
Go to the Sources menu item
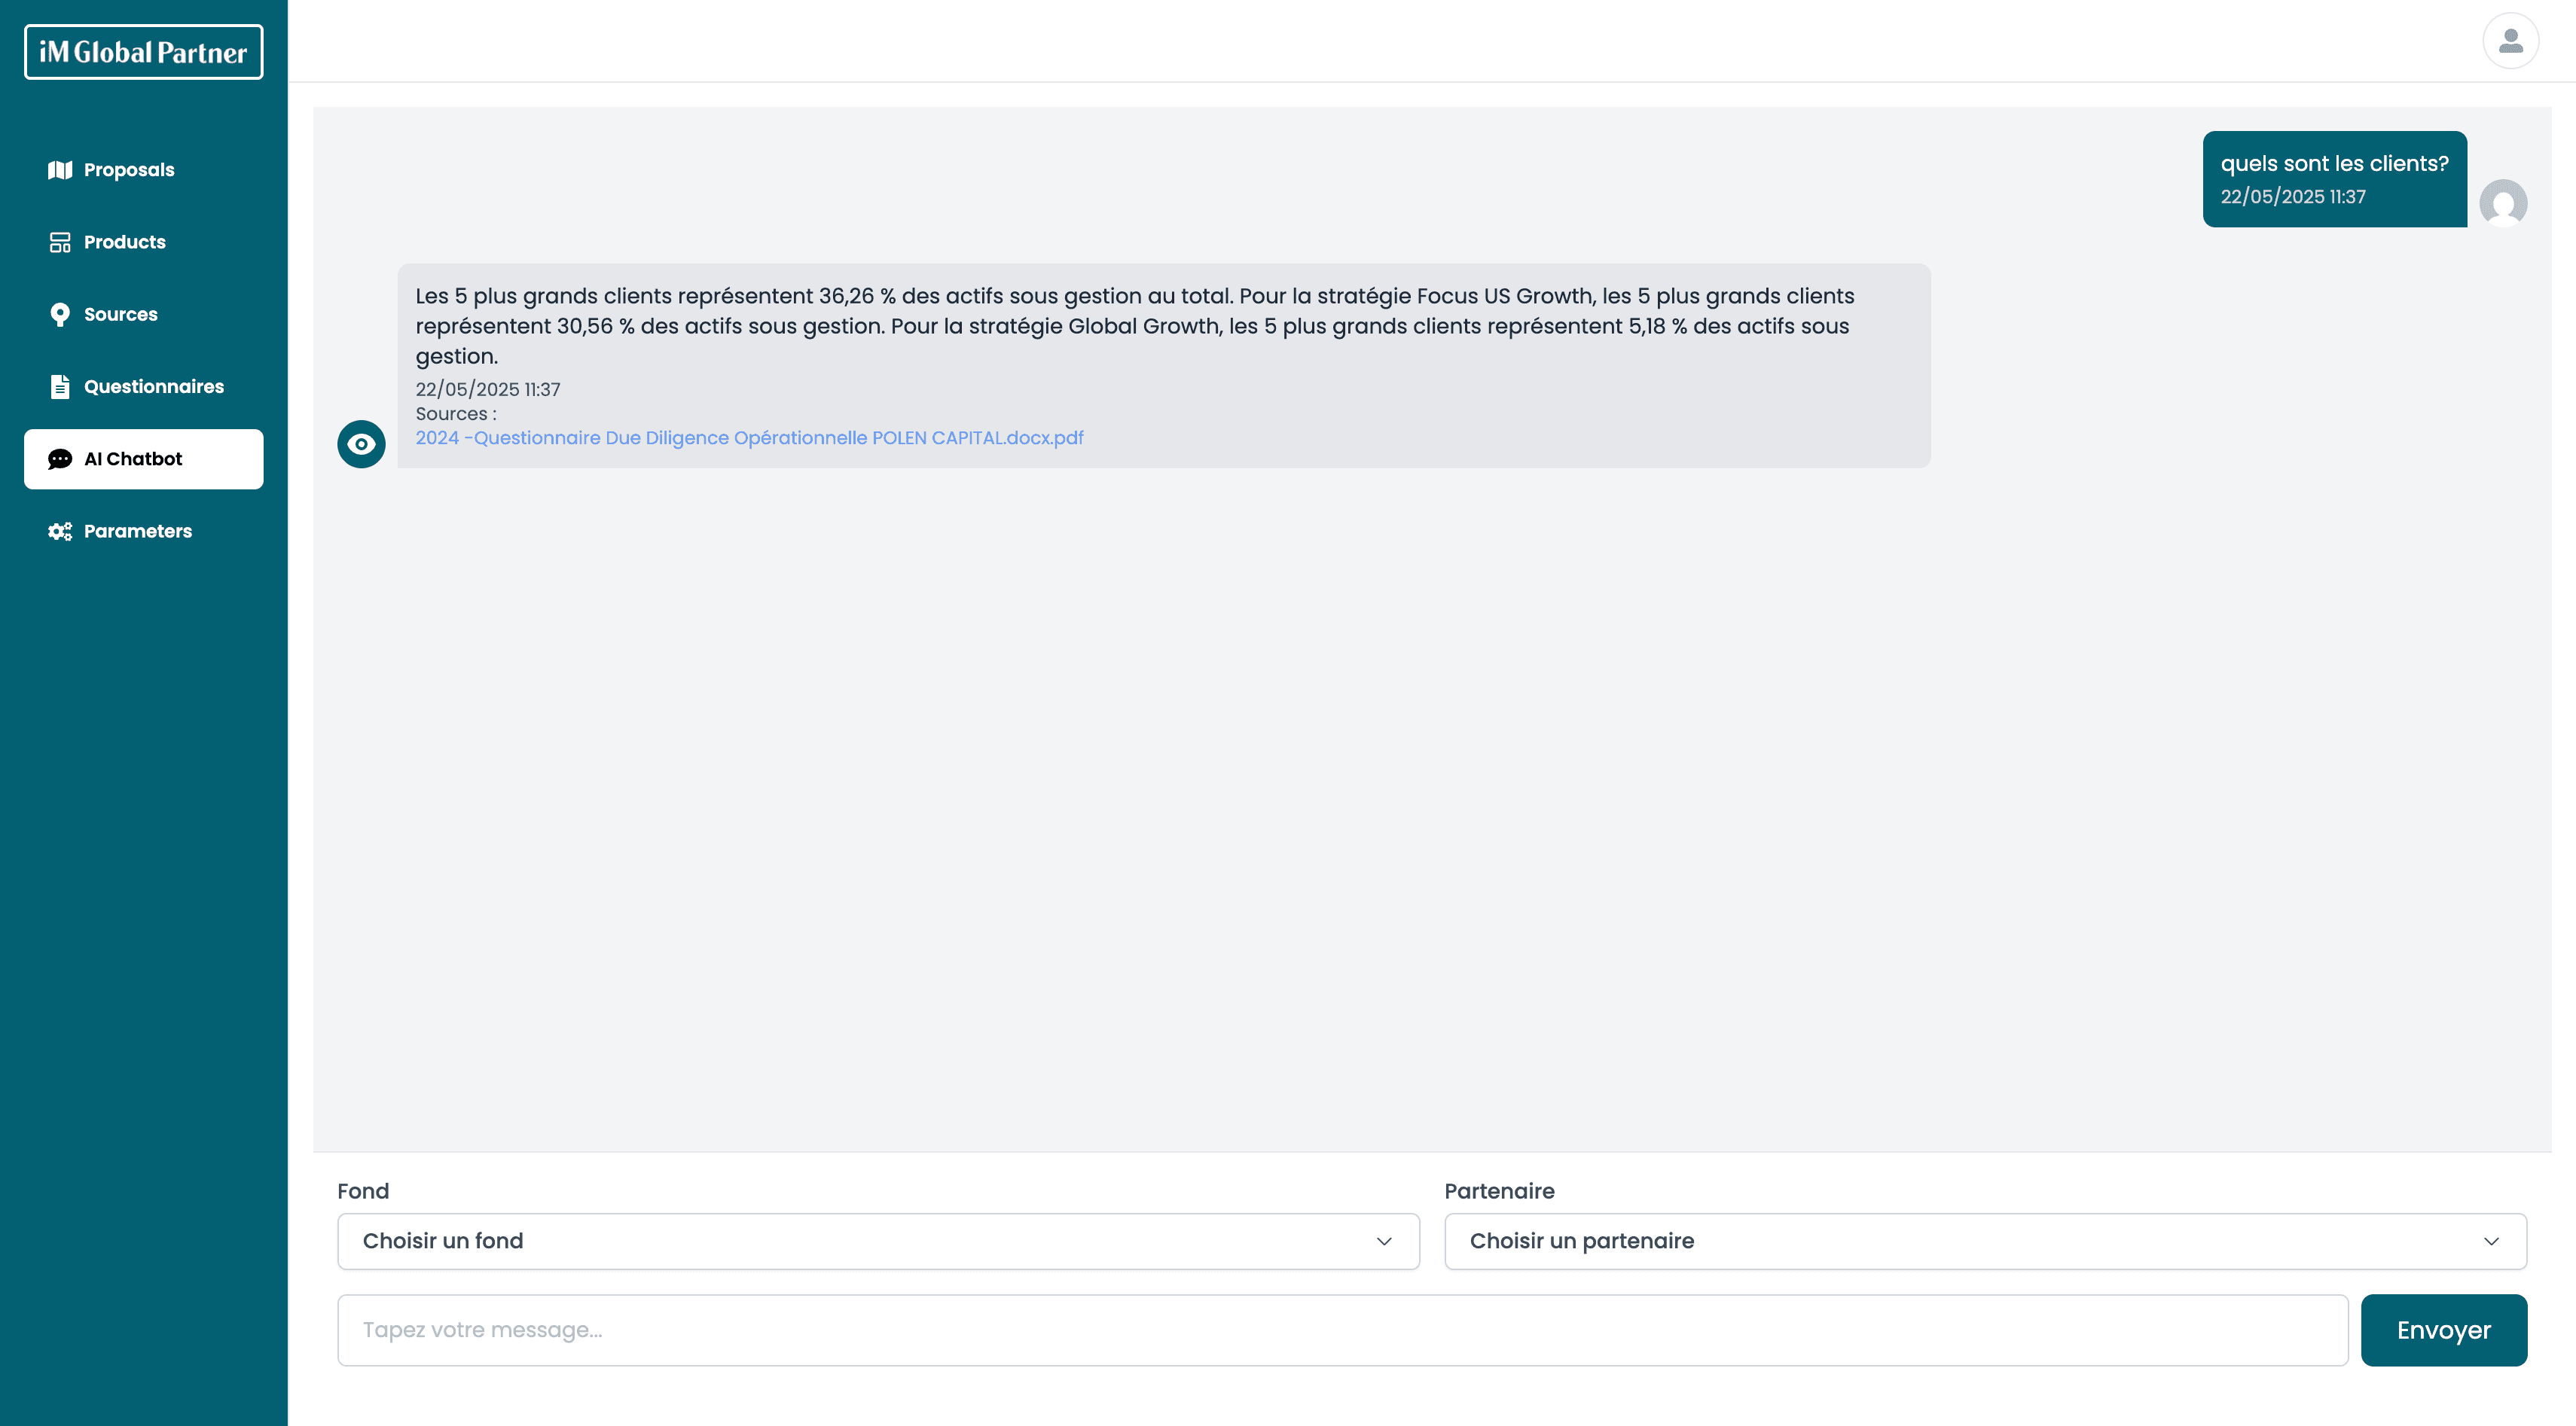coord(121,315)
